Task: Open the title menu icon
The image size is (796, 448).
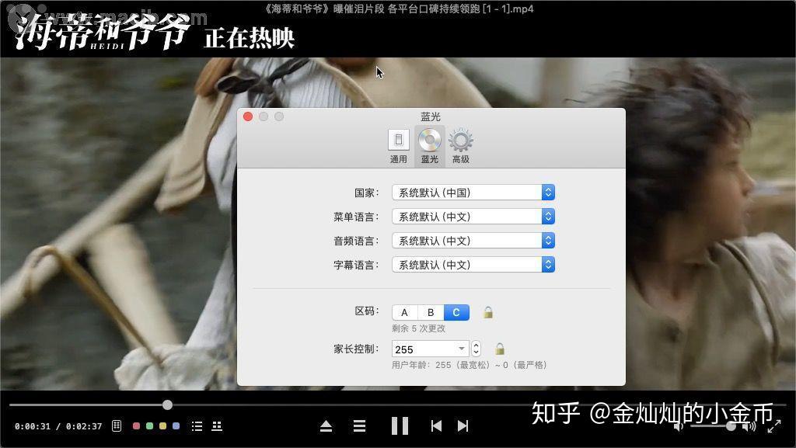Action: click(216, 425)
